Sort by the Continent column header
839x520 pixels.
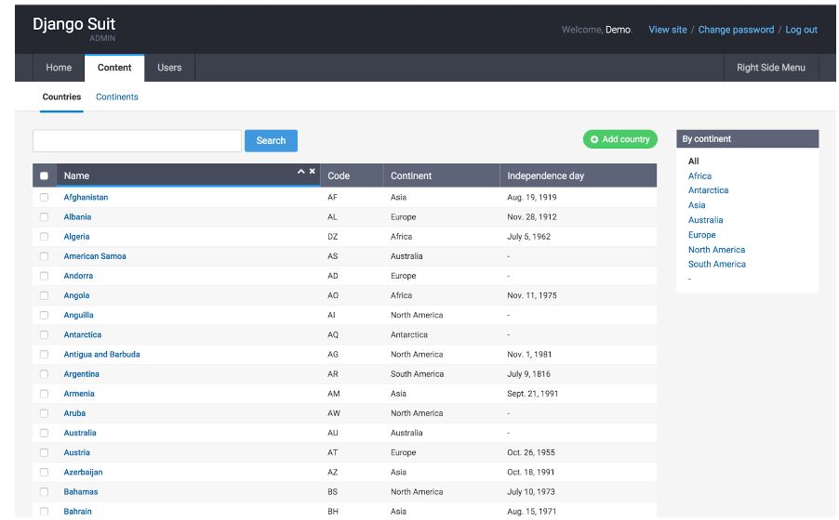point(411,175)
